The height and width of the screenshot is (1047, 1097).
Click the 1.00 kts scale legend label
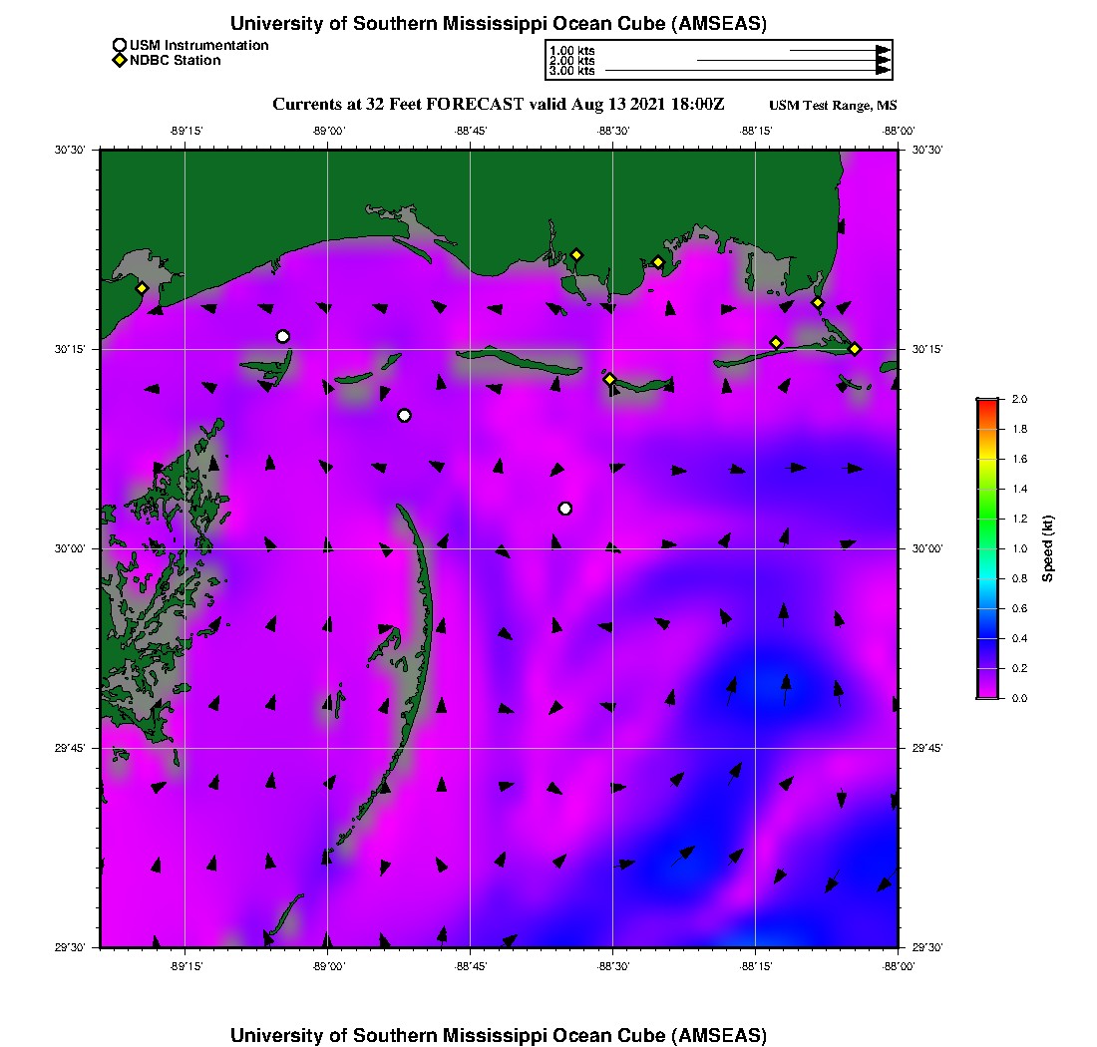pos(571,50)
